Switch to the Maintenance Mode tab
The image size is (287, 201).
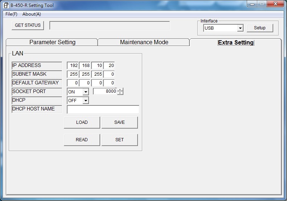pyautogui.click(x=144, y=42)
